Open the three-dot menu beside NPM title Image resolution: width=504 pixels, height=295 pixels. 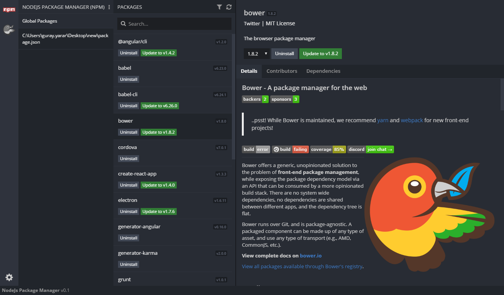[x=109, y=7]
